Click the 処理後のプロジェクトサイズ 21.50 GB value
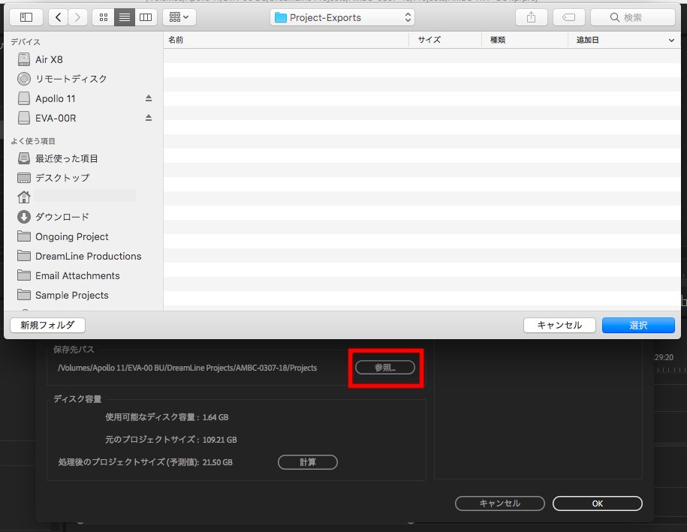Viewport: 687px width, 532px height. (x=217, y=462)
